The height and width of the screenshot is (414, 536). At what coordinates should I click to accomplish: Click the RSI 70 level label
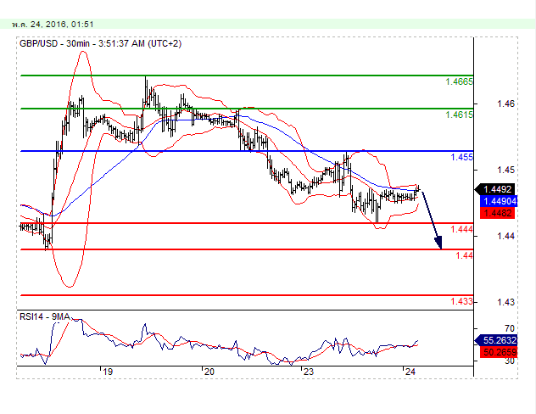(510, 328)
